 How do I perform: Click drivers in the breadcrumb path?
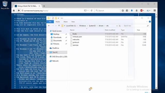[x=101, y=26]
